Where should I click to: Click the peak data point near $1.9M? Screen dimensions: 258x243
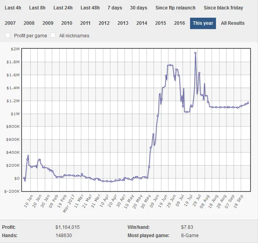click(195, 53)
